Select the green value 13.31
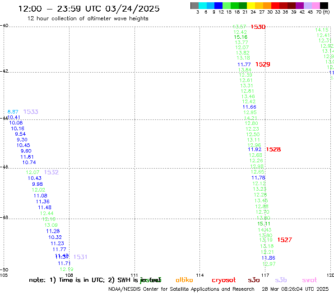 coord(246,86)
